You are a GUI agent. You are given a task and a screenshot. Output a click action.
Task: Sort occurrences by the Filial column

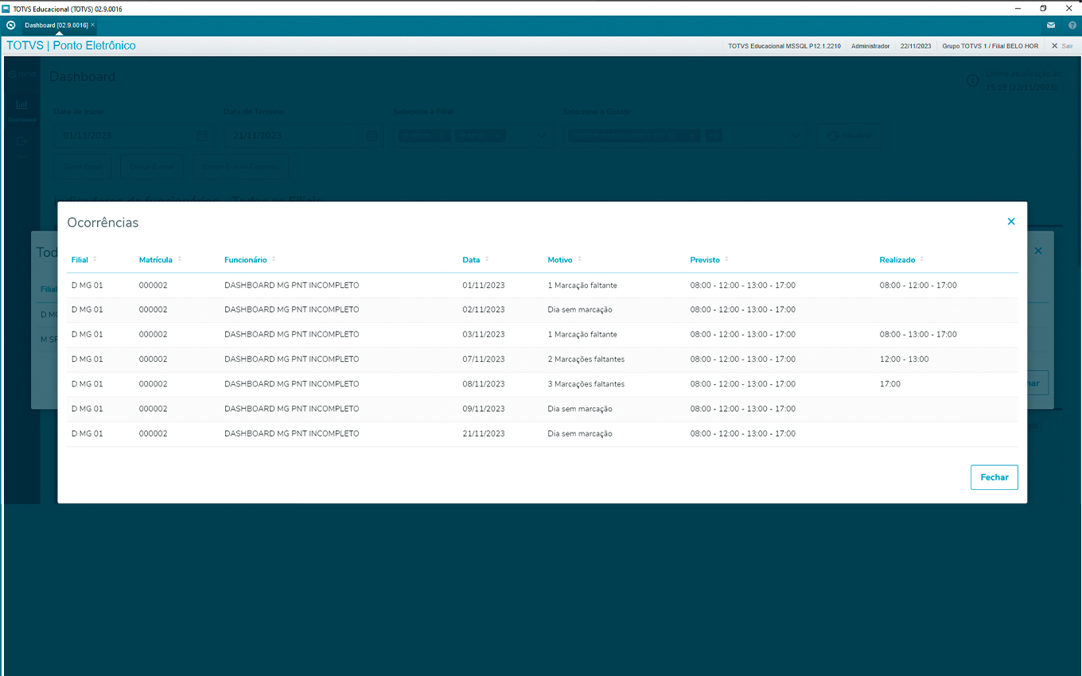coord(95,259)
